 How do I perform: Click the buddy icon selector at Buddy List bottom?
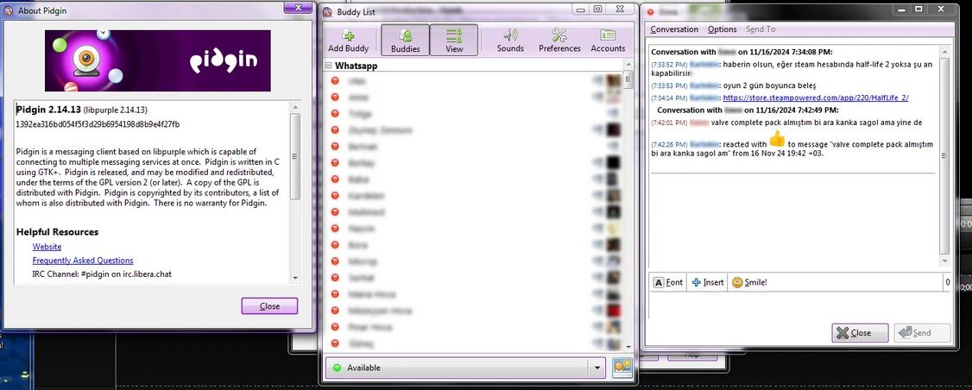point(622,368)
